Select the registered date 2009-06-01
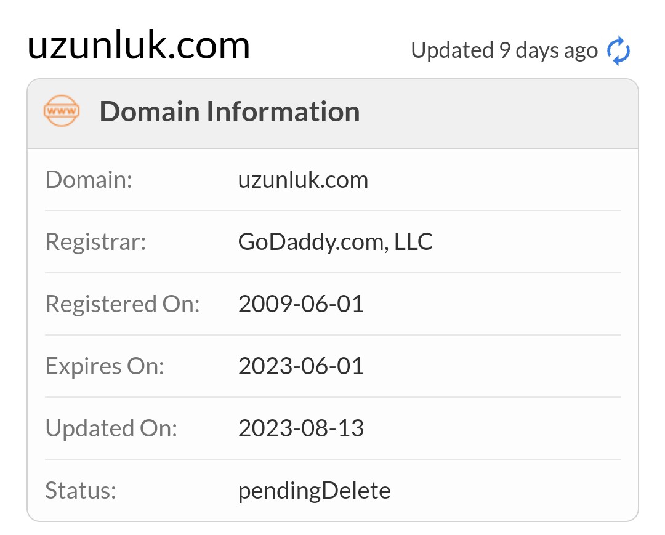This screenshot has width=665, height=535. click(300, 304)
